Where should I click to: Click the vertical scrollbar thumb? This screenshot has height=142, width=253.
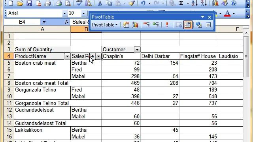246,57
